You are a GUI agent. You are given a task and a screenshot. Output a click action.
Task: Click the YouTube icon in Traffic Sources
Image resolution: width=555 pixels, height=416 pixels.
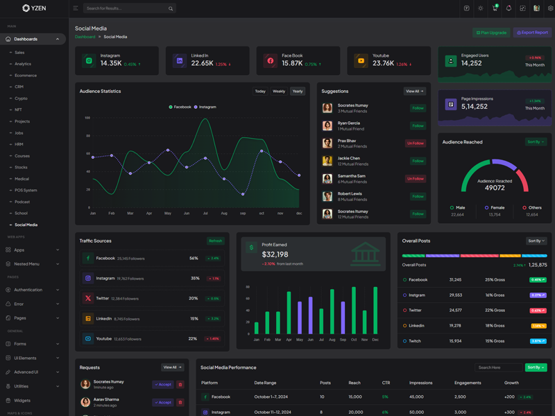click(88, 338)
